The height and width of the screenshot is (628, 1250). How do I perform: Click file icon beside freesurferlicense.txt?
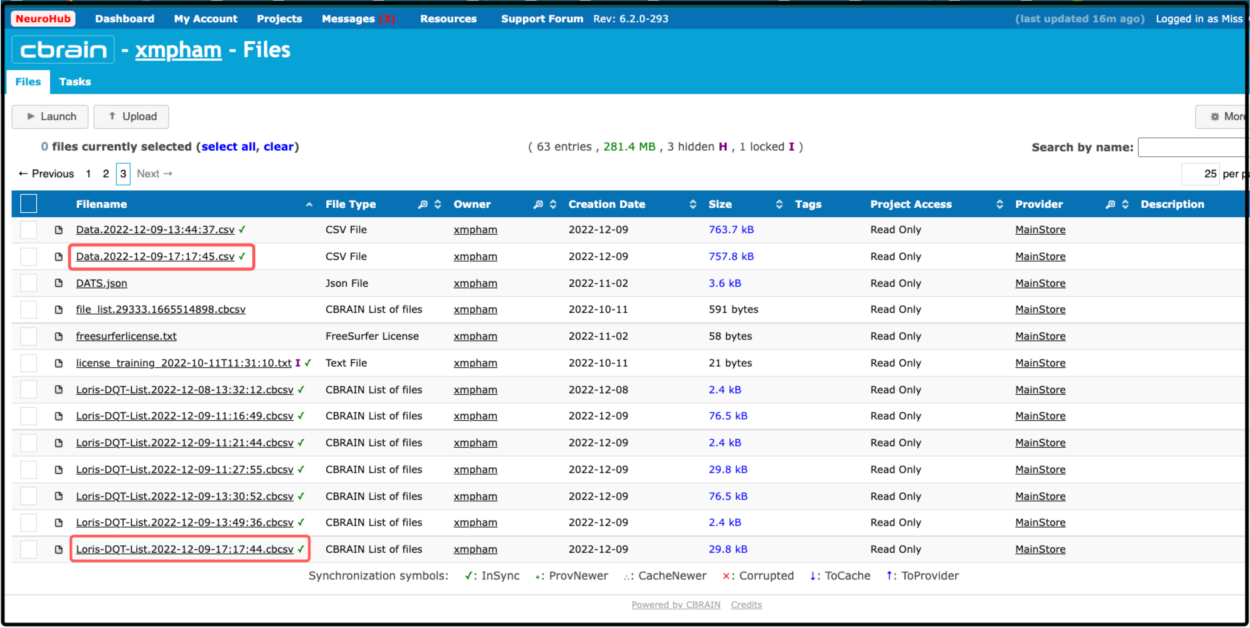(59, 336)
